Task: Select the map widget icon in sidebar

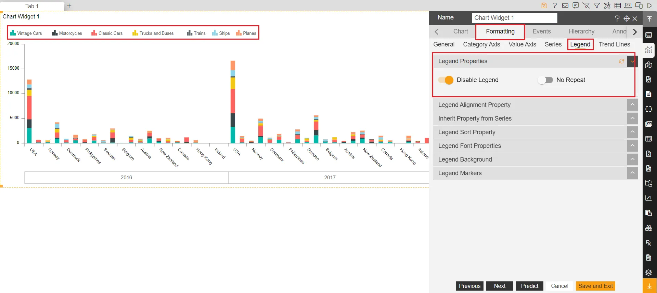Action: pyautogui.click(x=649, y=65)
